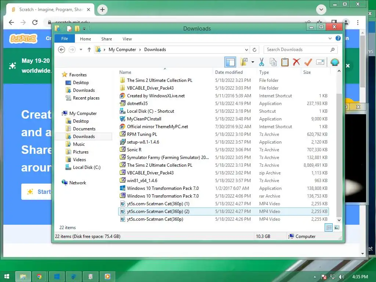Open the Home ribbon tab
The image size is (376, 282).
pos(85,39)
